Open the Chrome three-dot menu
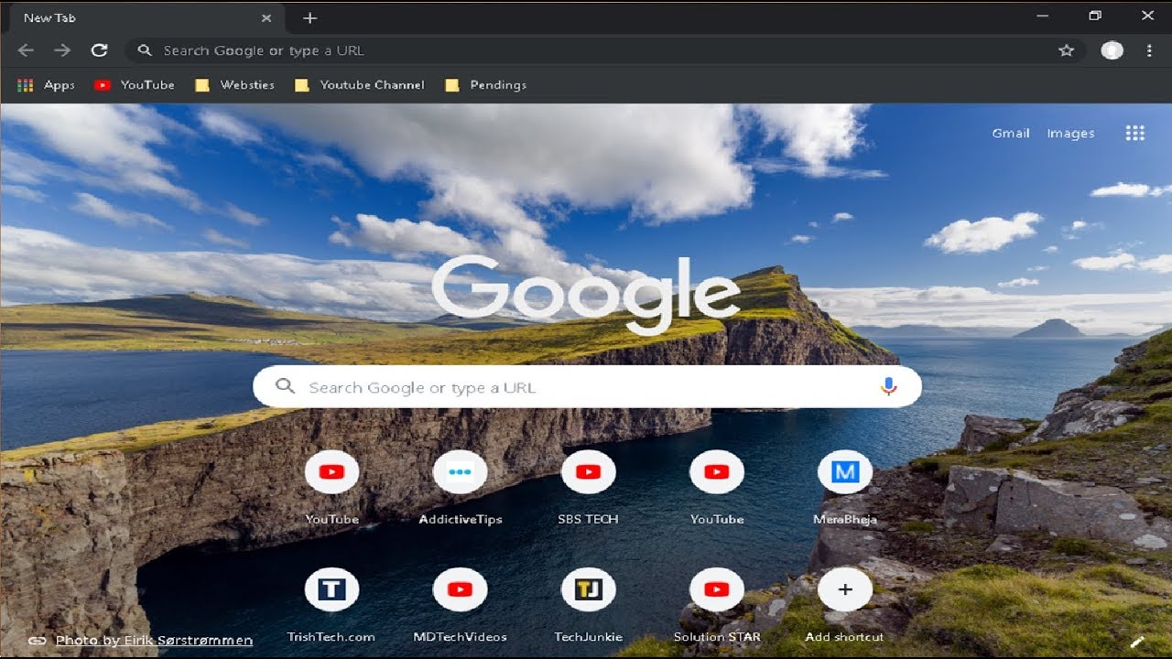Screen dimensions: 1172x659 (x=1149, y=50)
